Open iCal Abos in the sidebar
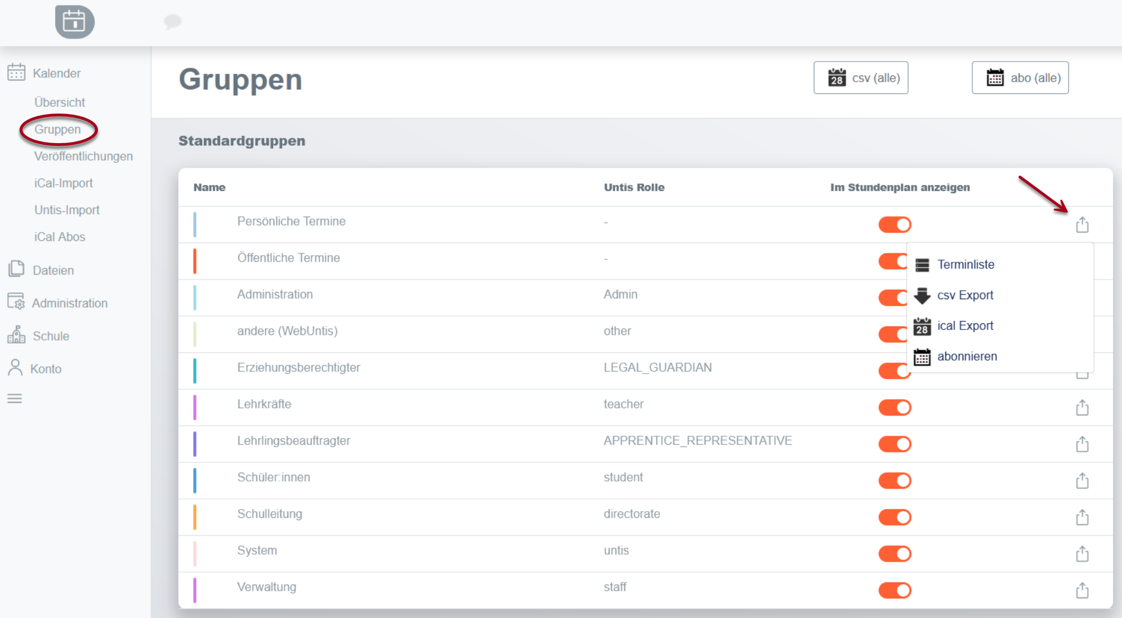This screenshot has width=1122, height=618. (x=60, y=237)
